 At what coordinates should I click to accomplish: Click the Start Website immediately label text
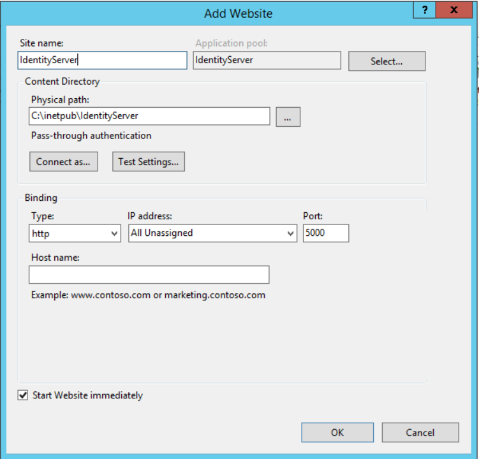click(x=88, y=395)
